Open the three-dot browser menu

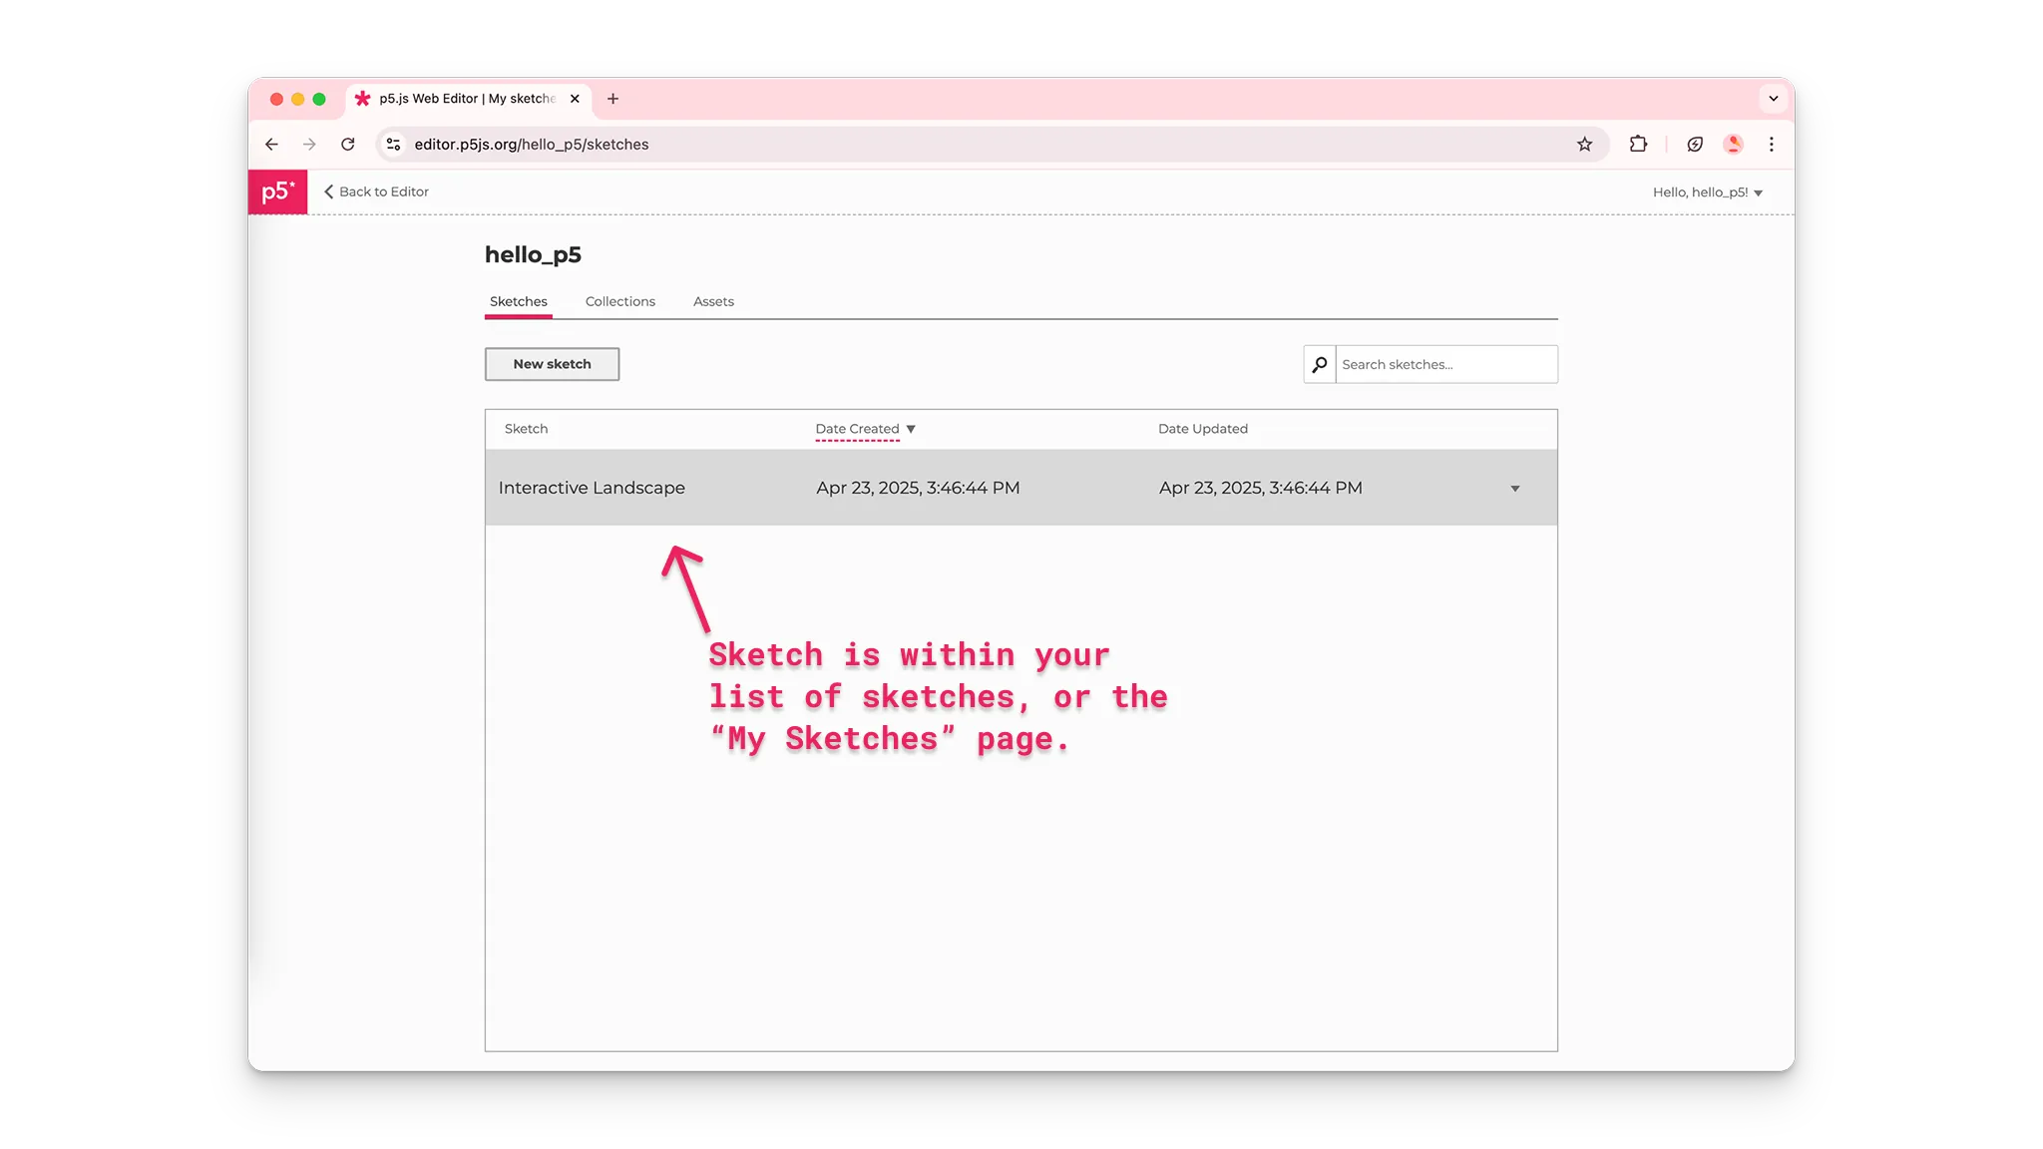(x=1772, y=144)
